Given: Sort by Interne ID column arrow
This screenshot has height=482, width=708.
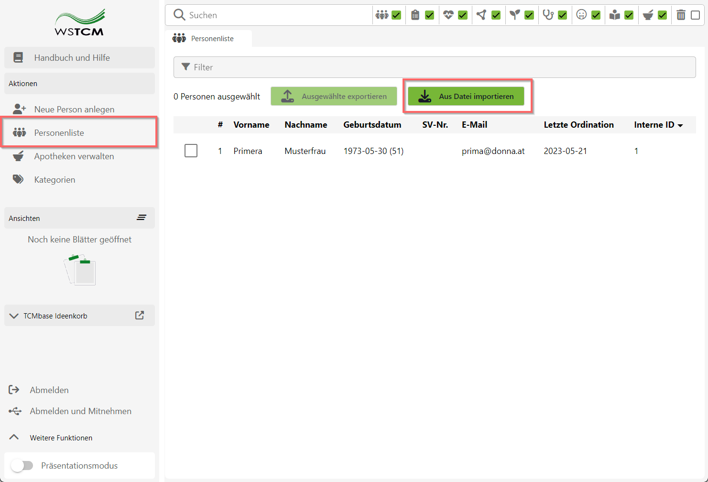Looking at the screenshot, I should pyautogui.click(x=680, y=125).
